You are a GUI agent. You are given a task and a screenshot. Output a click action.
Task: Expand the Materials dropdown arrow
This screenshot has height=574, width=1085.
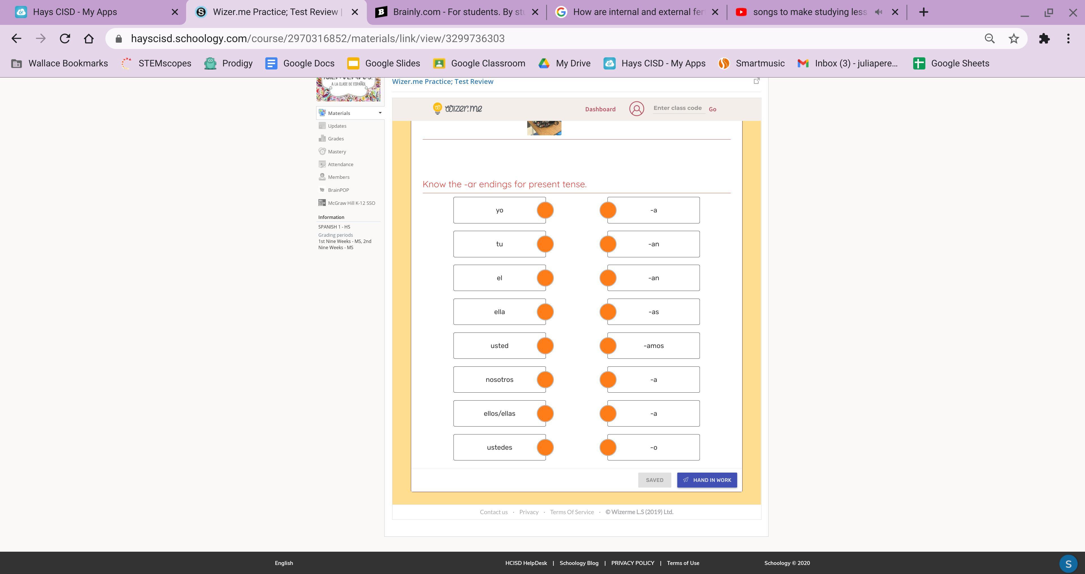pos(380,113)
